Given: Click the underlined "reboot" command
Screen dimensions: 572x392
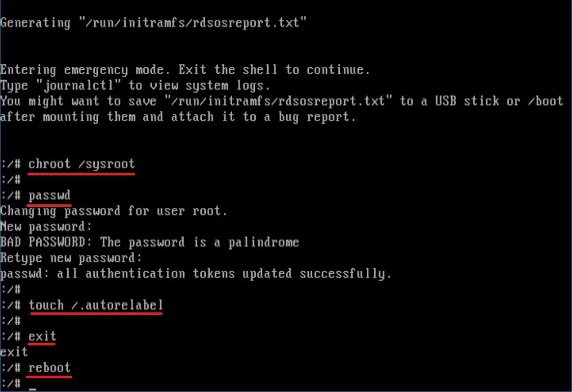Looking at the screenshot, I should (x=49, y=368).
